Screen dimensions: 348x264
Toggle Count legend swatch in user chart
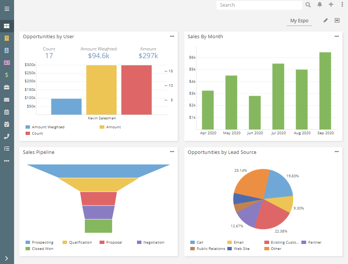point(28,133)
